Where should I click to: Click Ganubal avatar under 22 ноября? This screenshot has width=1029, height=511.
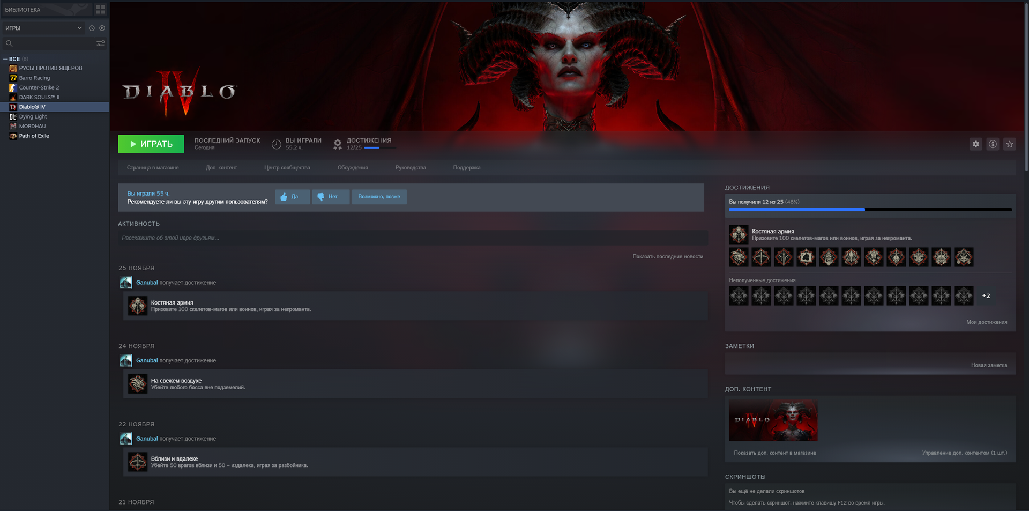click(126, 439)
